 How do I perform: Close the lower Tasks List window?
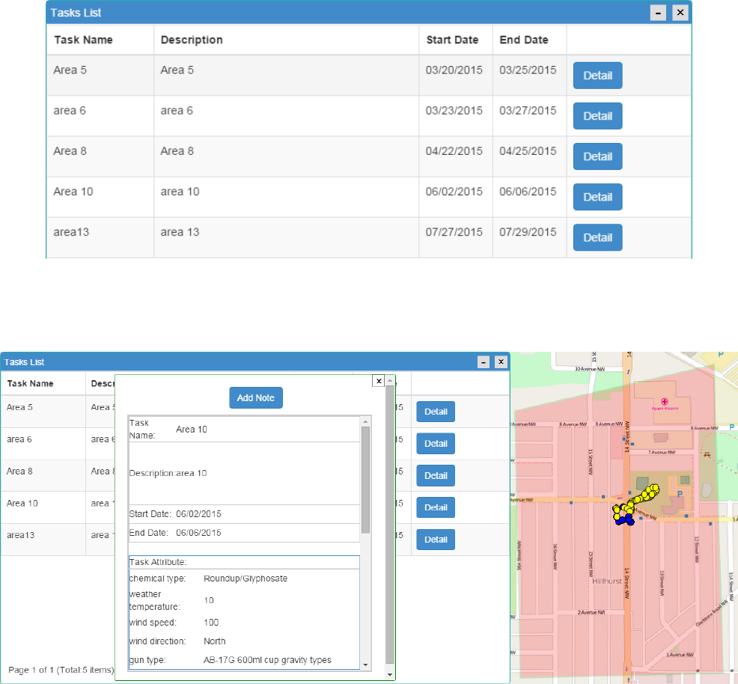click(x=501, y=361)
